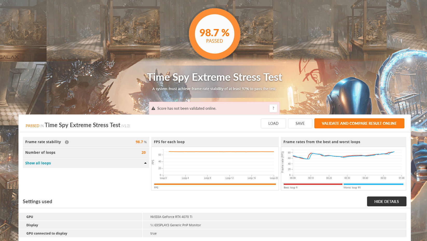This screenshot has width=427, height=241.
Task: Click the HIDE DETAILS button
Action: 387,201
